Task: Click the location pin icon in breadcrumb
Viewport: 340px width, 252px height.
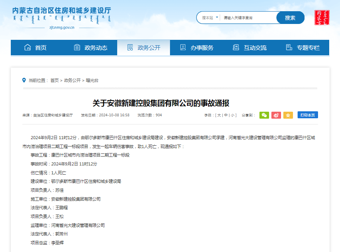Action: 24,80
